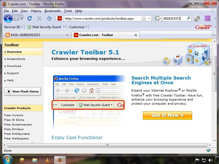Reload the page with the refresh icon
219x164 pixels.
click(30, 18)
